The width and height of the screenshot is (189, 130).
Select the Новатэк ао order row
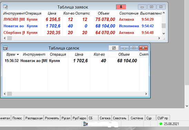pyautogui.click(x=82, y=26)
